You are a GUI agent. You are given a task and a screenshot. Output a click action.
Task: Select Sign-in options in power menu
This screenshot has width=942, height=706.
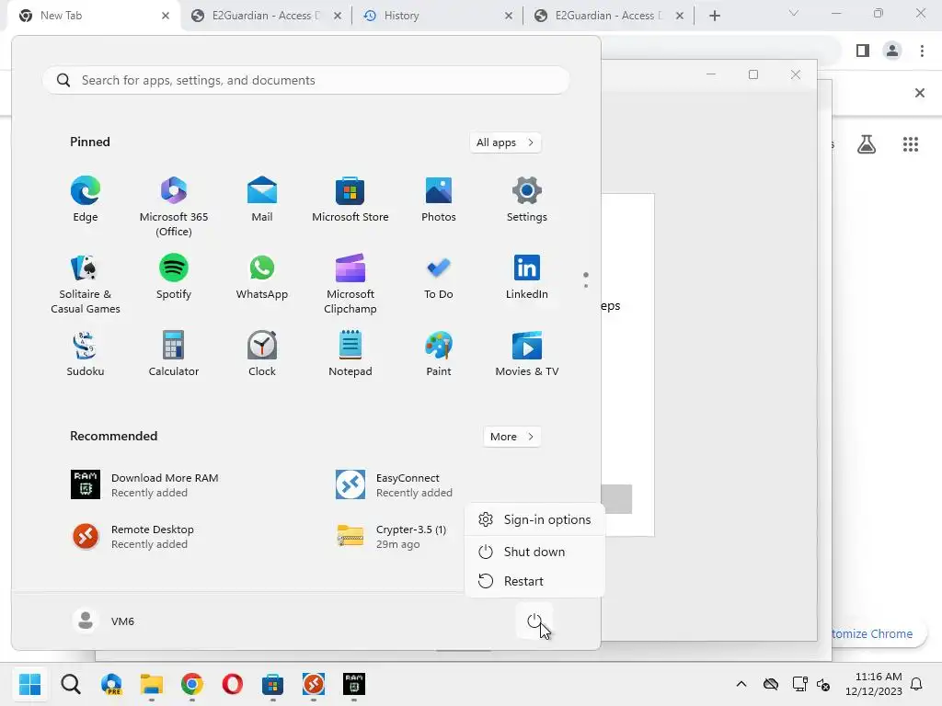[x=534, y=520]
